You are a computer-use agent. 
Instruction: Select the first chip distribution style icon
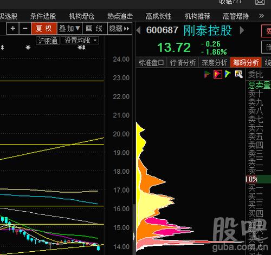(x=207, y=74)
